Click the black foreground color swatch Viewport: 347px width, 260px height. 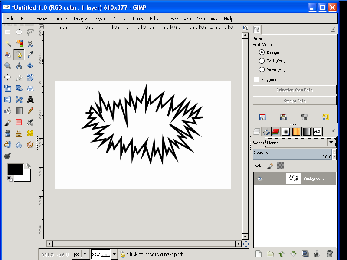point(15,169)
